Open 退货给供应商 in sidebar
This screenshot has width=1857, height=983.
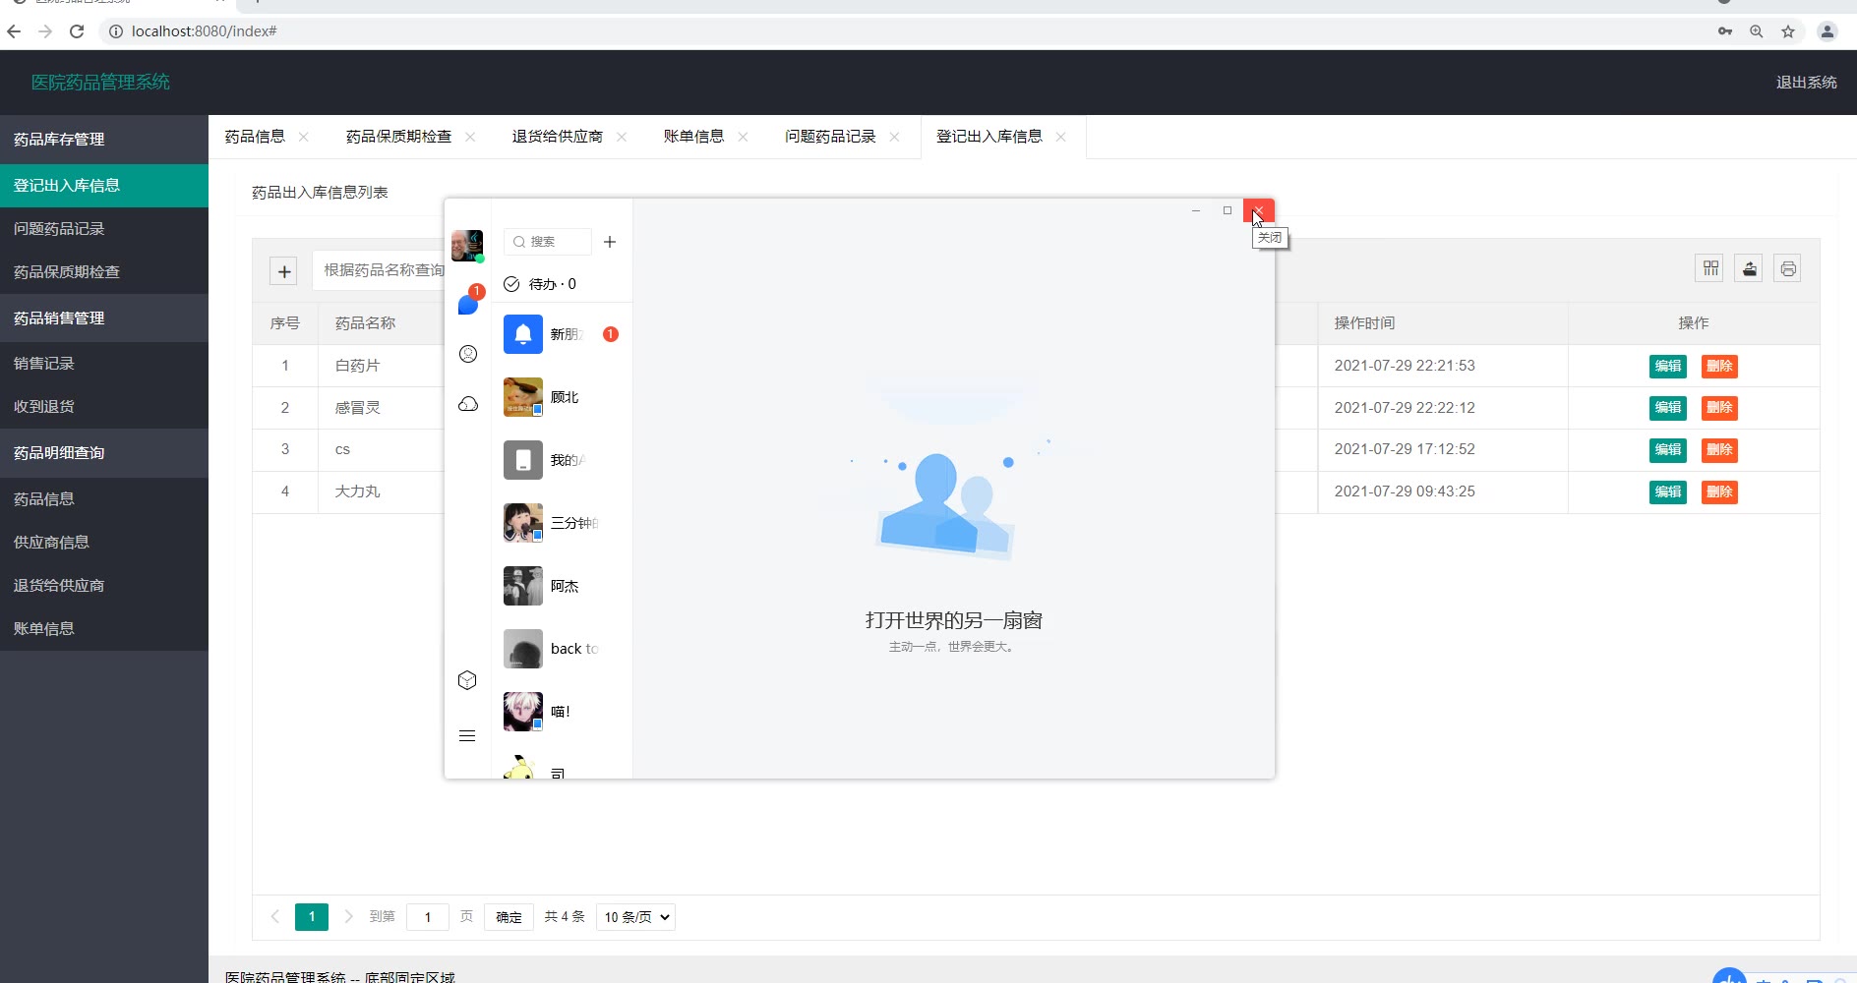coord(104,586)
